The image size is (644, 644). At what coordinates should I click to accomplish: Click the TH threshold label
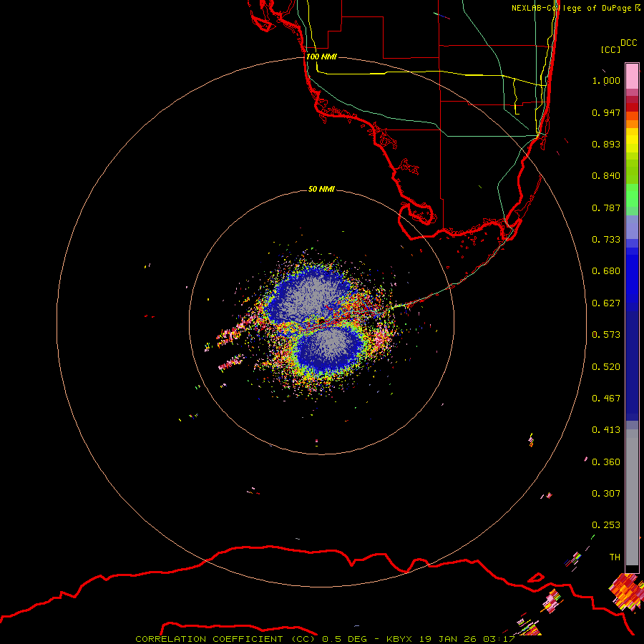pos(615,557)
